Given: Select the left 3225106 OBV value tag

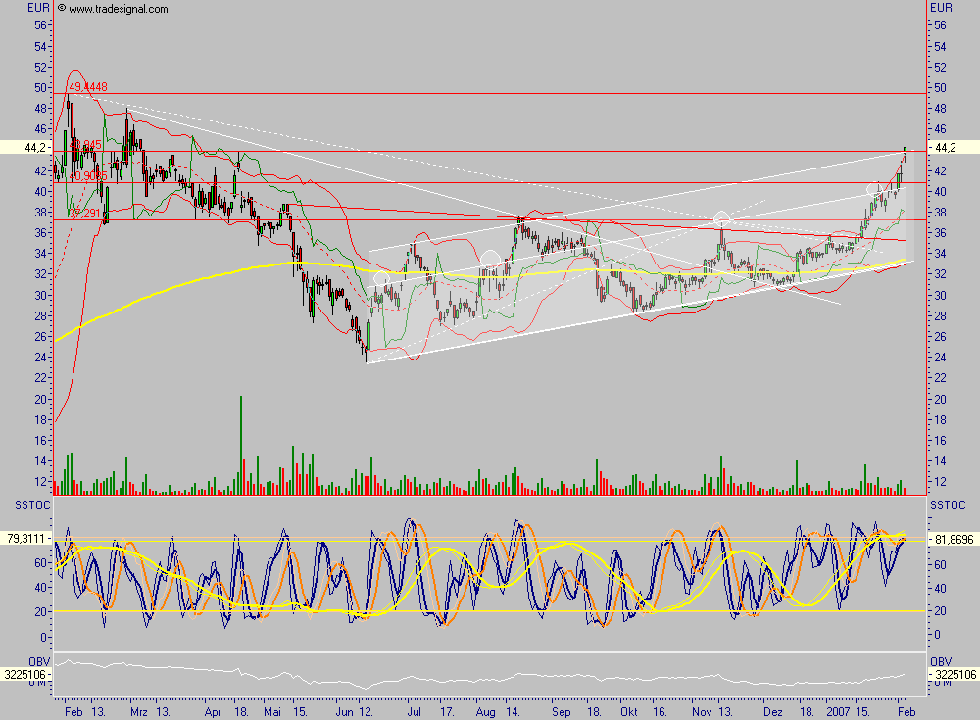Looking at the screenshot, I should pos(25,674).
